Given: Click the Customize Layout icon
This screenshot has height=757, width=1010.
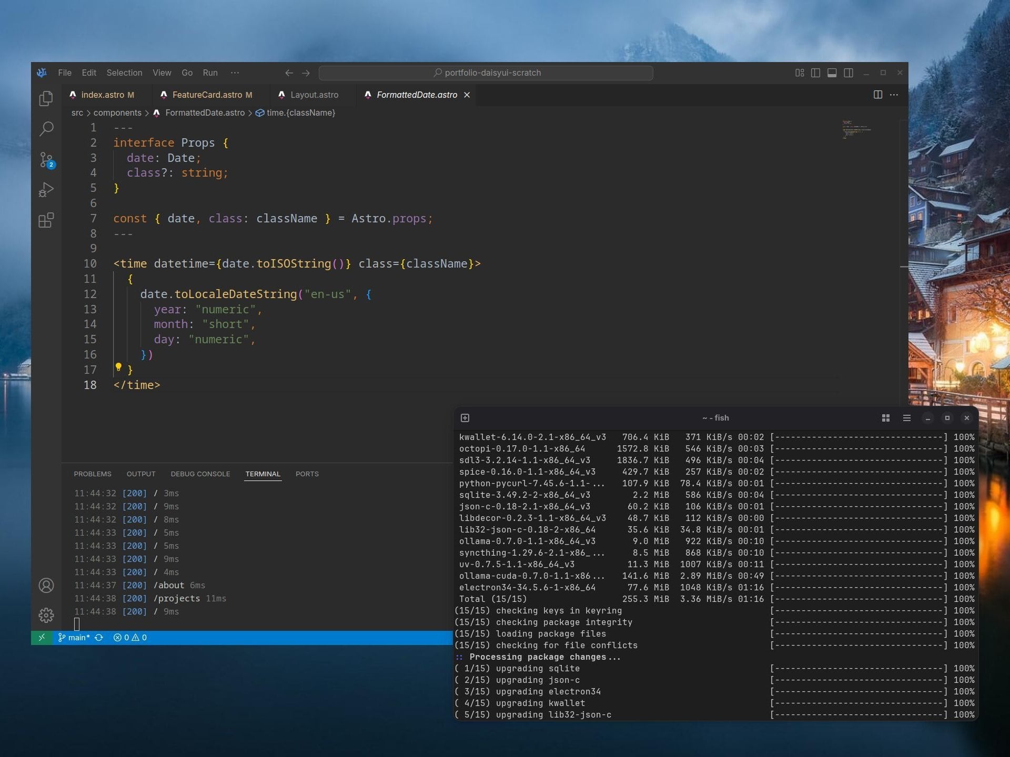Looking at the screenshot, I should click(x=800, y=73).
